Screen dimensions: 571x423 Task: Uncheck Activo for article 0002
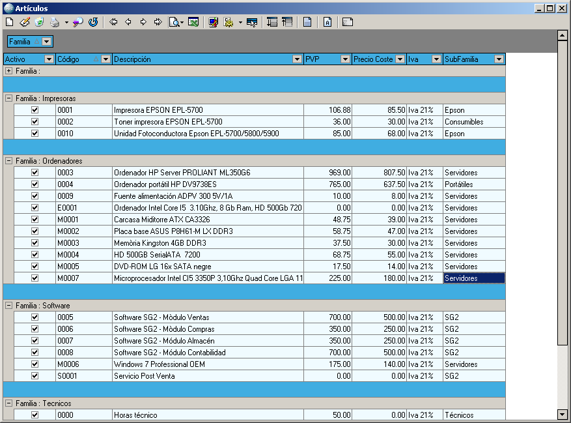[x=35, y=121]
